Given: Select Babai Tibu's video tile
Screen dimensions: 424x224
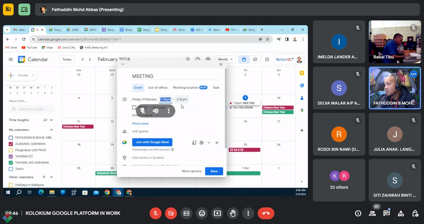Looking at the screenshot, I should pos(395,42).
